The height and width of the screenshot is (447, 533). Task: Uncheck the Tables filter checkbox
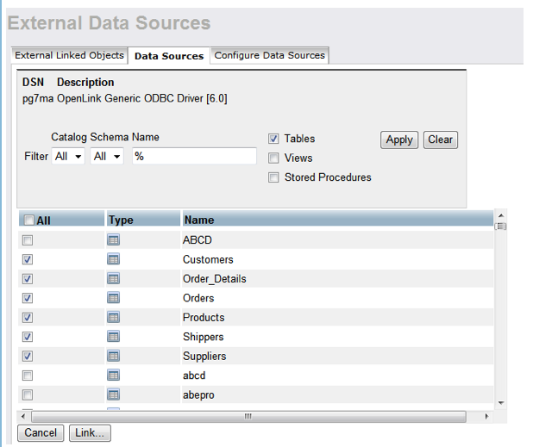pos(273,139)
